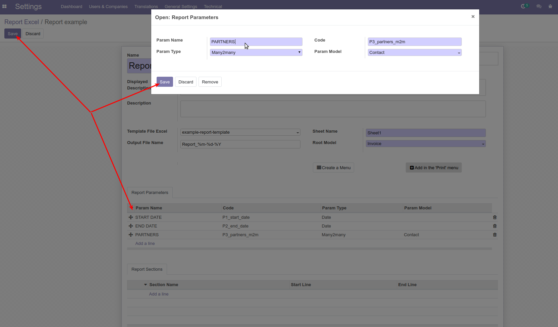
Task: Switch to the Report Parameters tab
Action: (x=150, y=193)
